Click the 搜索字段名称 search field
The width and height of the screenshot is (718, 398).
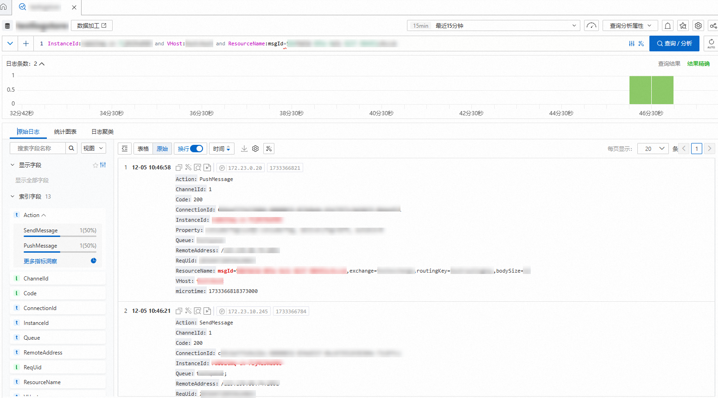pyautogui.click(x=38, y=148)
